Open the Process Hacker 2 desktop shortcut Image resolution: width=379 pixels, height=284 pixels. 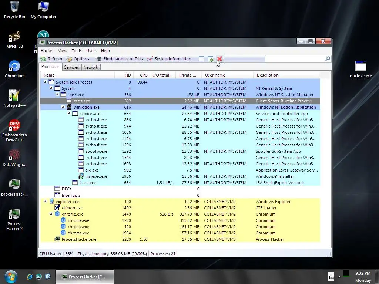[14, 220]
